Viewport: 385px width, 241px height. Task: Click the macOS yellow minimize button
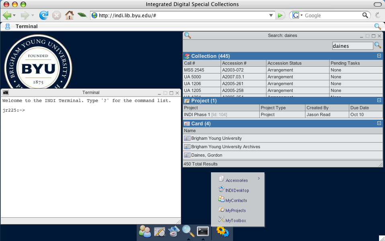(x=15, y=4)
